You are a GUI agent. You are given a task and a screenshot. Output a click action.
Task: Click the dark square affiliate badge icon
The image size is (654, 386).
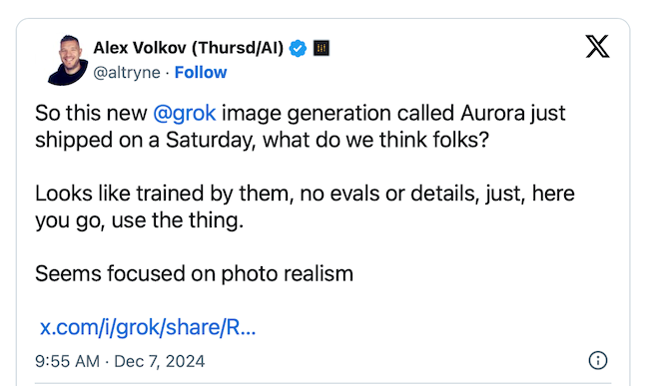[x=322, y=48]
